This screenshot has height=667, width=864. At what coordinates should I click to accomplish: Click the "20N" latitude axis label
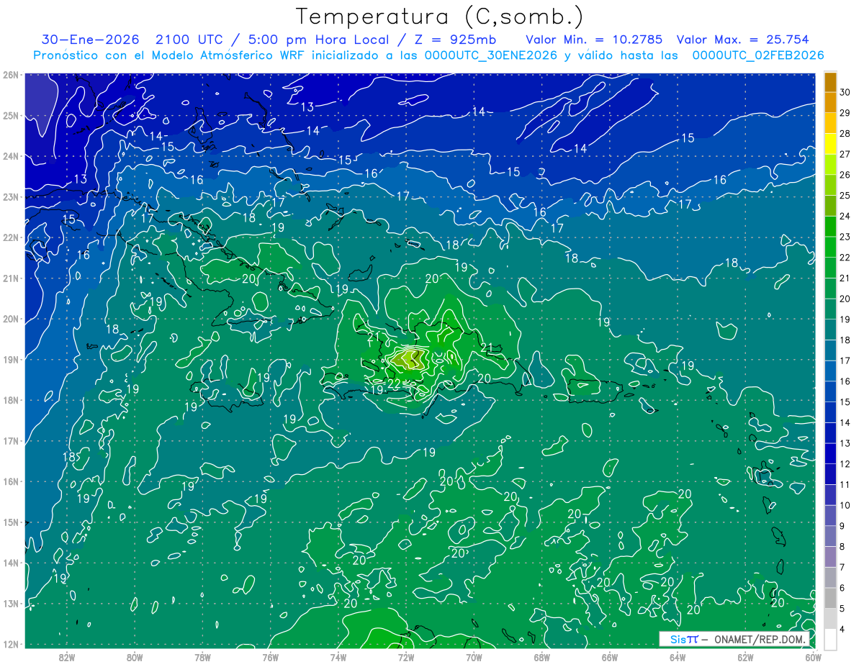(11, 319)
